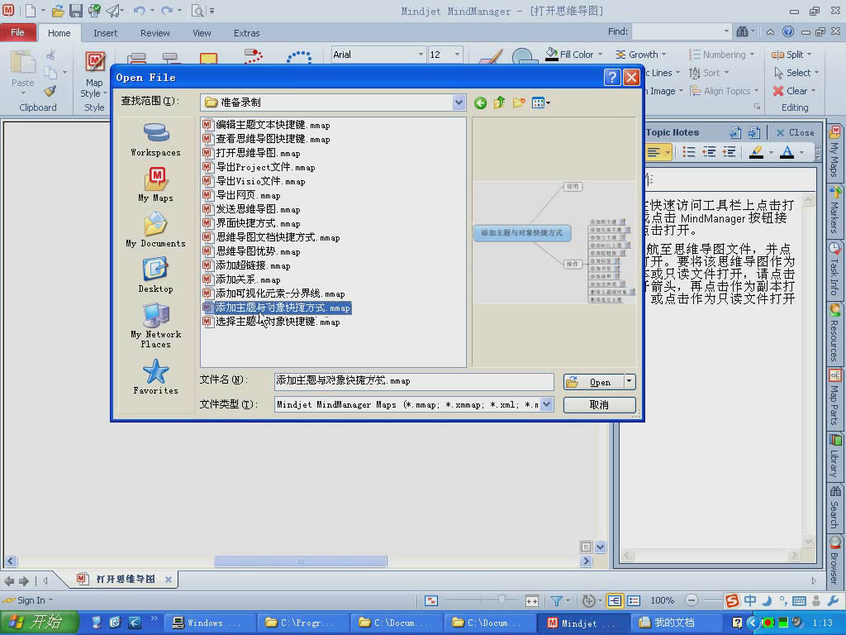Click the Paste icon in Clipboard group
846x635 pixels.
[x=22, y=62]
